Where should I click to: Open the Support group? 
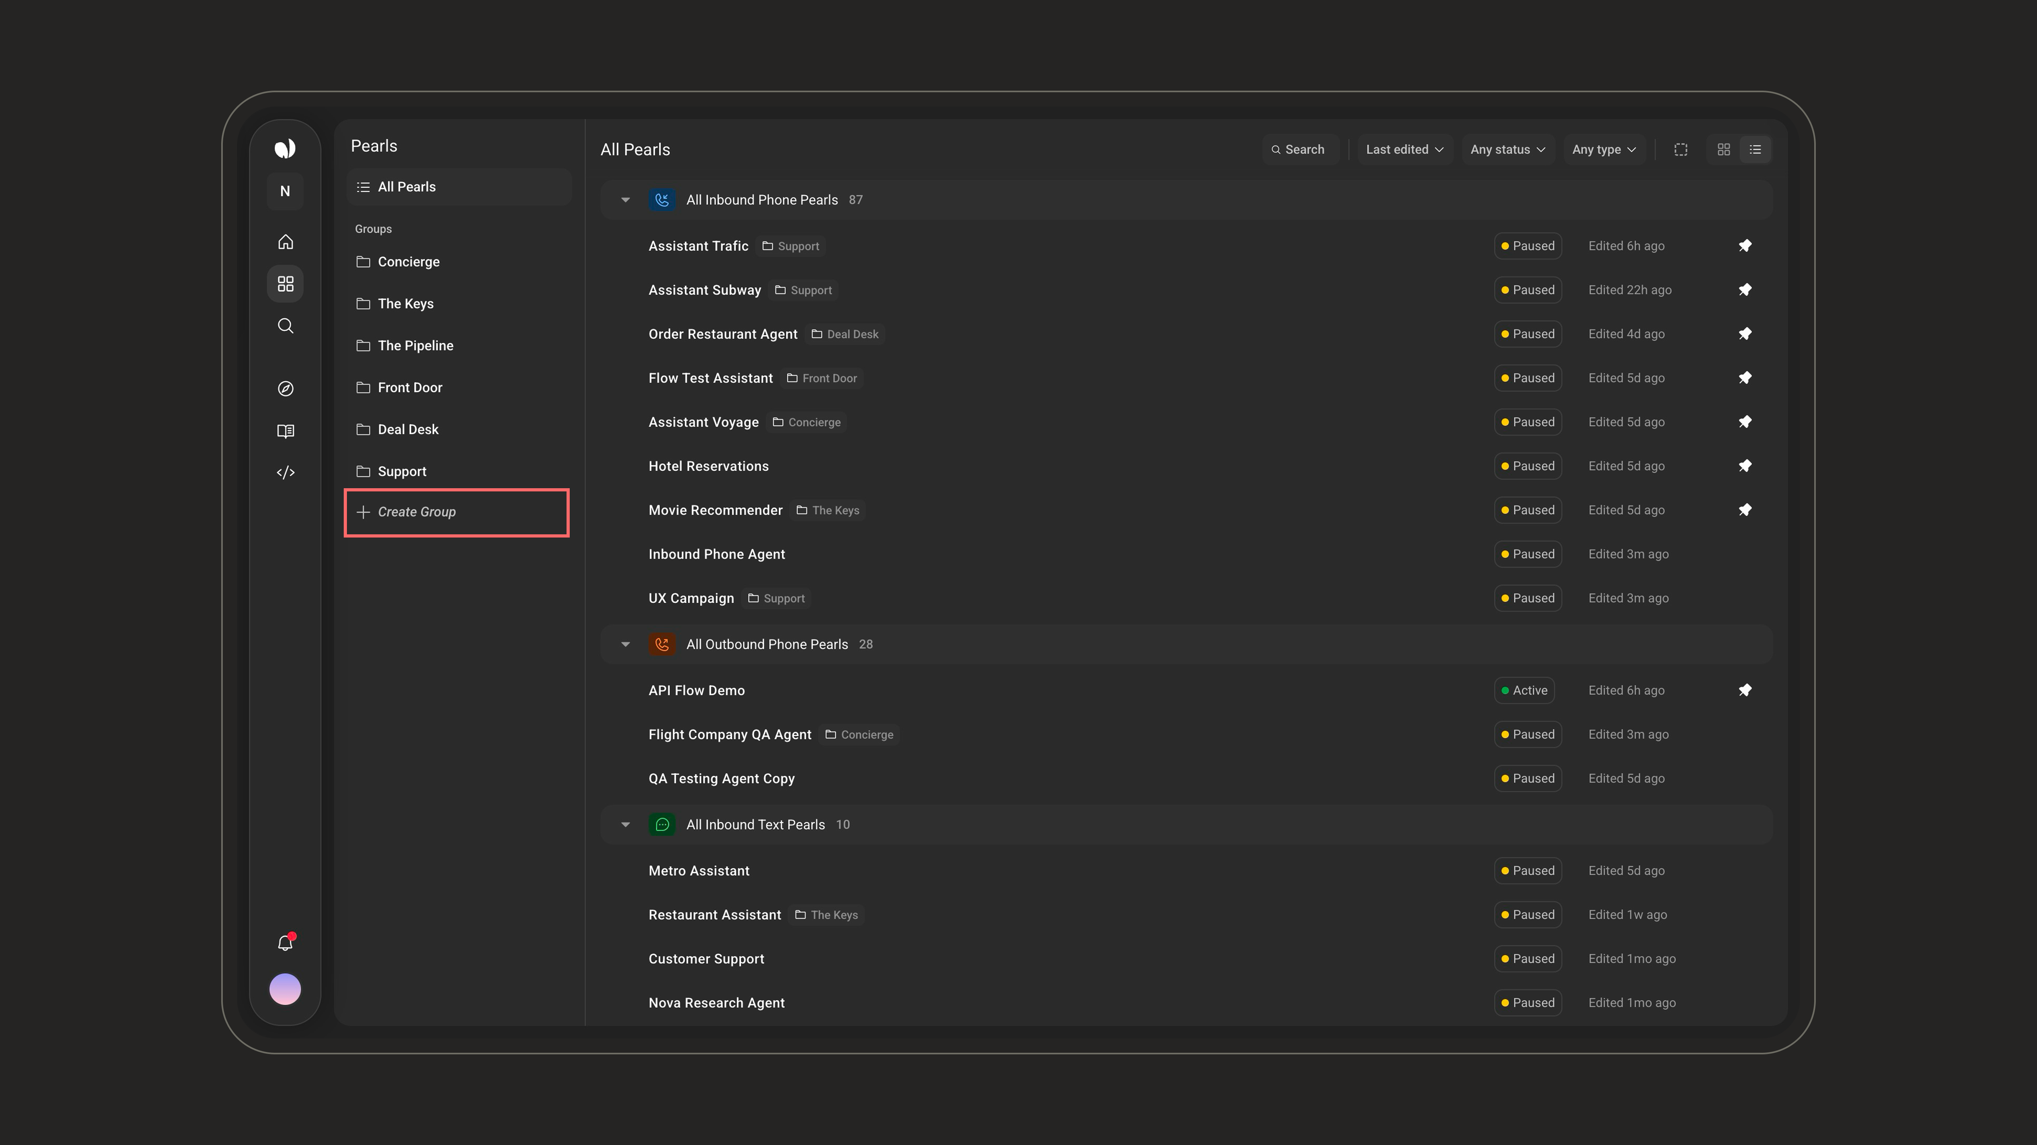[x=459, y=471]
